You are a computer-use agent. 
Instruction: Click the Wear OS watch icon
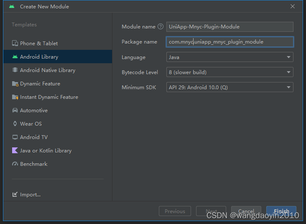tap(15, 124)
